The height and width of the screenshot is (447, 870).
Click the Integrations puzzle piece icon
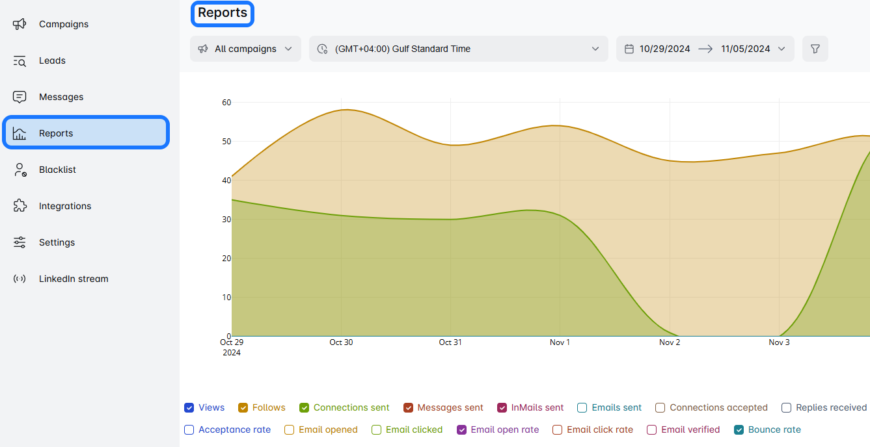pyautogui.click(x=20, y=206)
